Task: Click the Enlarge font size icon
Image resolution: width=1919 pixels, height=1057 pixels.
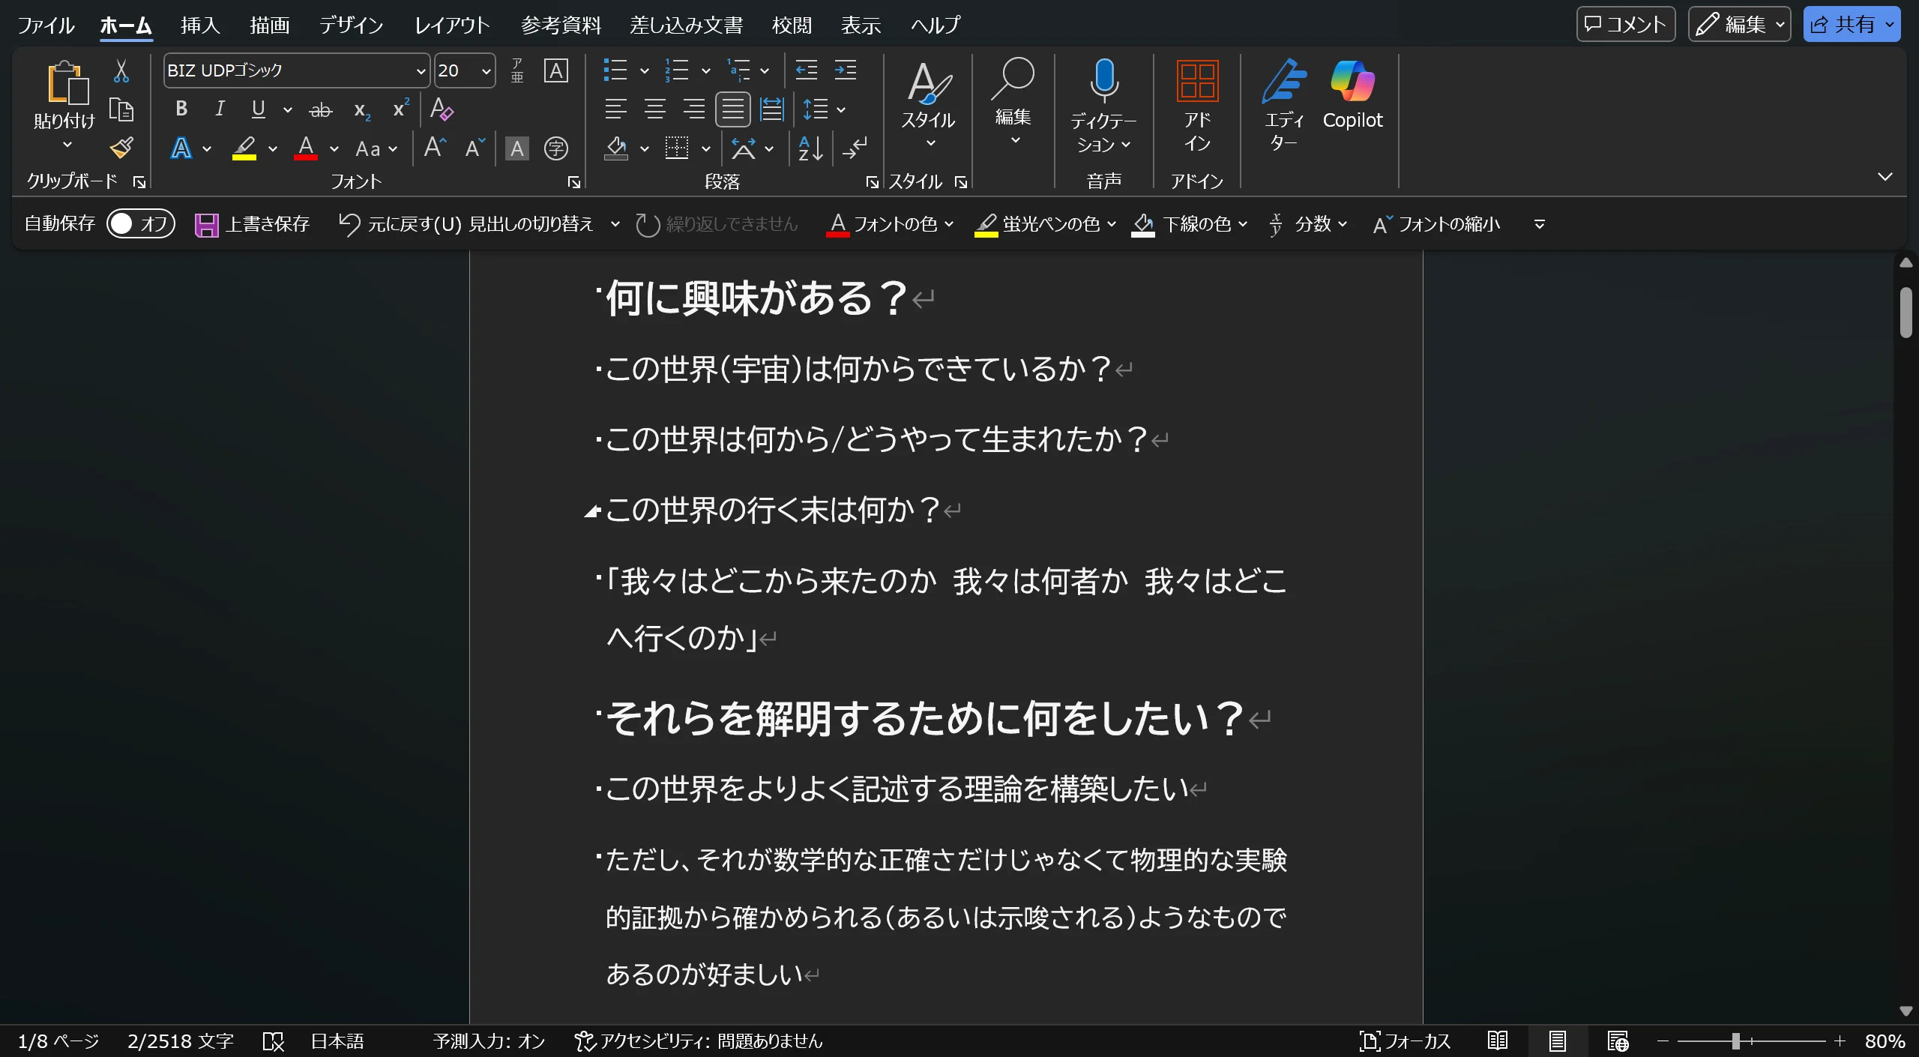Action: (x=435, y=148)
